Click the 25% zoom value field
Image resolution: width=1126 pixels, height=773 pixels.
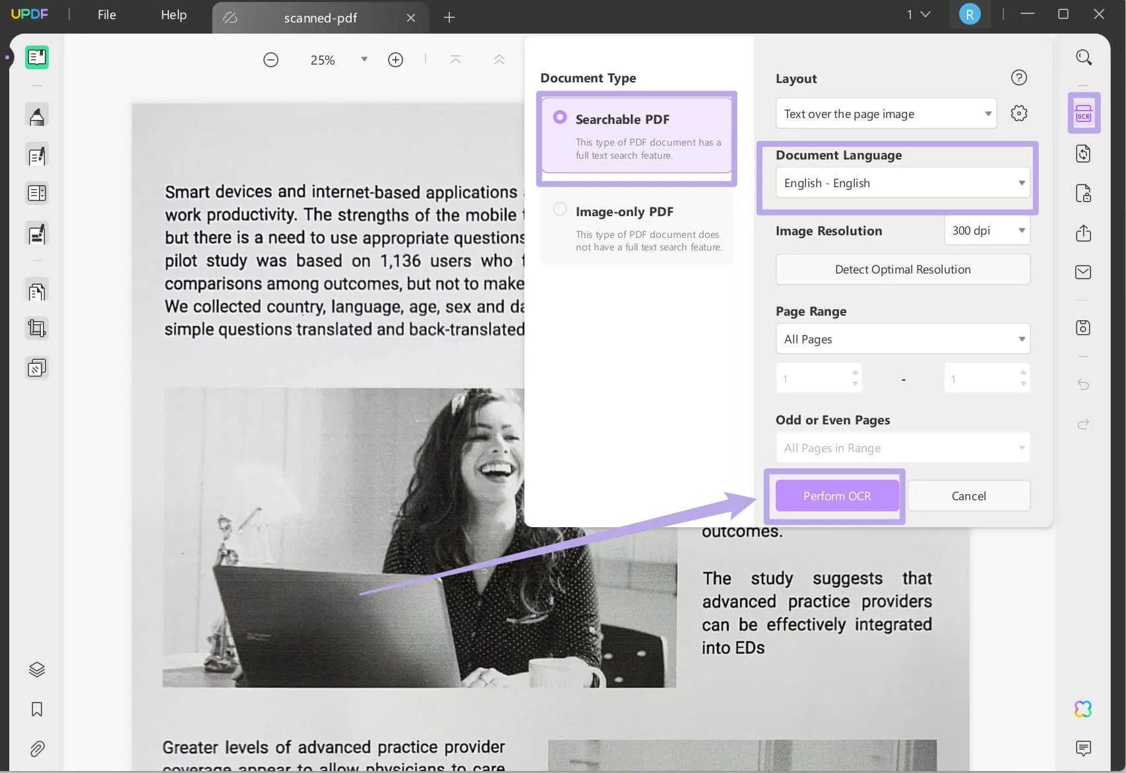click(323, 60)
